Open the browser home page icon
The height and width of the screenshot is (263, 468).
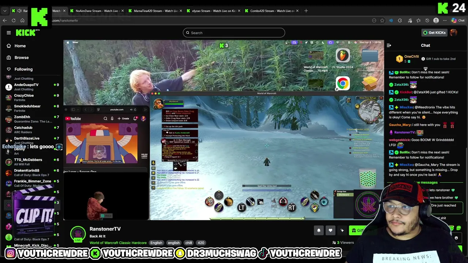22,20
